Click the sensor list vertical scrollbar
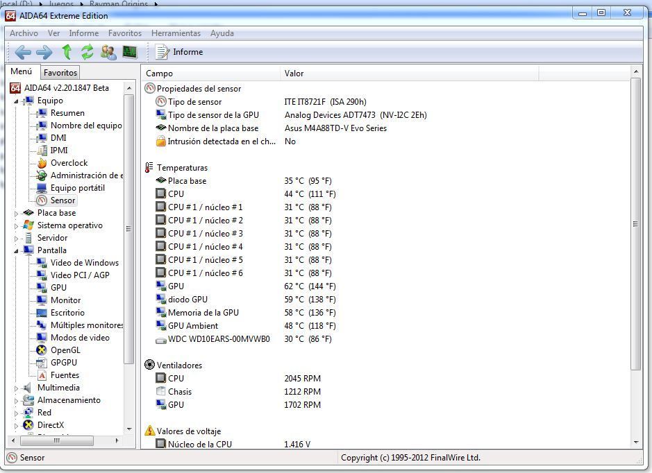The height and width of the screenshot is (473, 652). [x=635, y=224]
